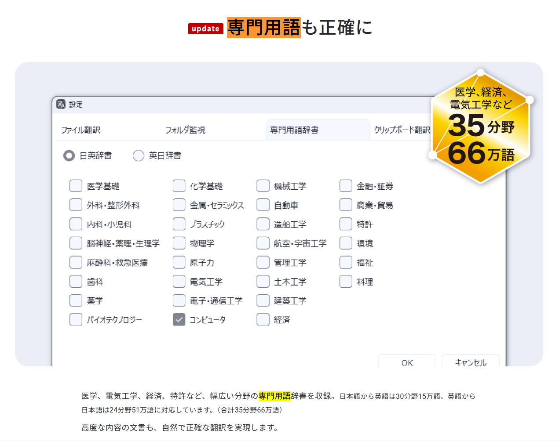Switch to the ファイル翻訳 tab
Screen dimensions: 559x441
coord(81,129)
